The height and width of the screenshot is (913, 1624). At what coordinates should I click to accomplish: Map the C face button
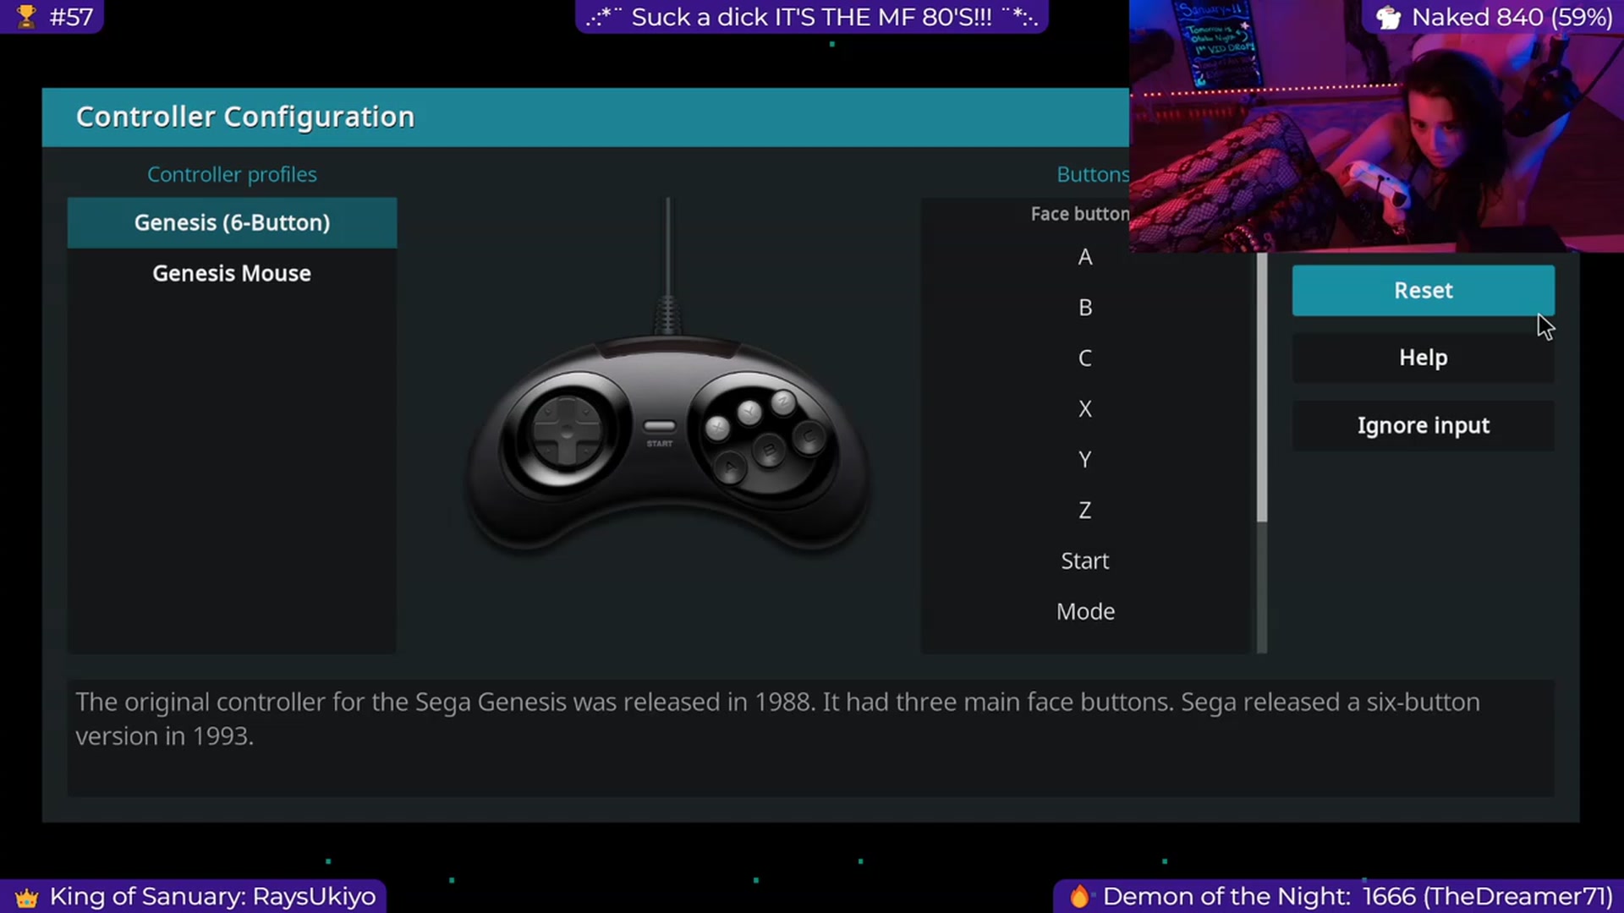tap(1085, 358)
